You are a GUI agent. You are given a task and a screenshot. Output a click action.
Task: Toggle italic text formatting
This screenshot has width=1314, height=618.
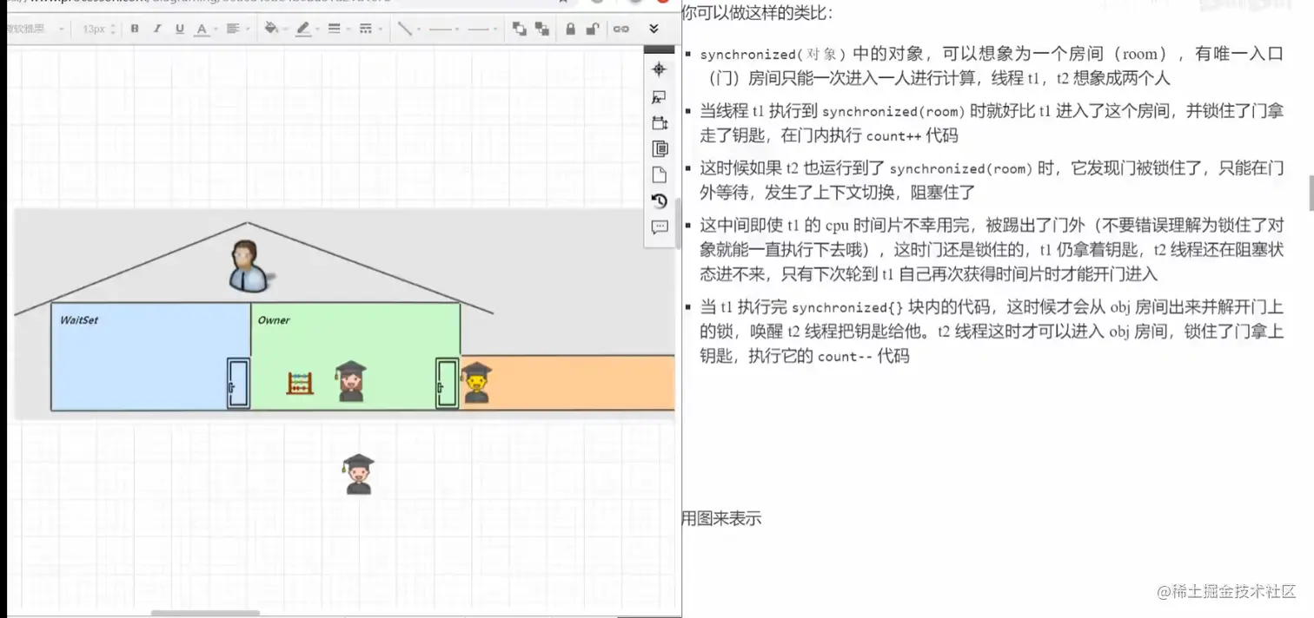[x=157, y=29]
